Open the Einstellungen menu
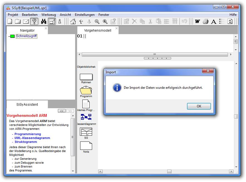The image size is (246, 182). (x=85, y=15)
